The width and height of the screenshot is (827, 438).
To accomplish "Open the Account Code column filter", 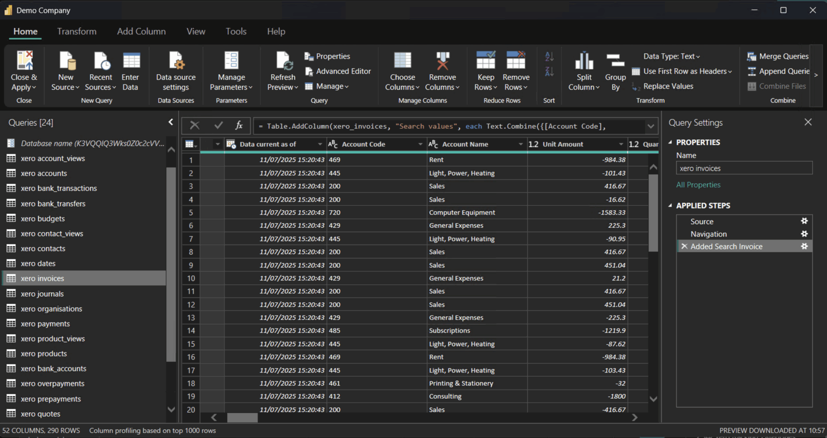I will (x=420, y=144).
